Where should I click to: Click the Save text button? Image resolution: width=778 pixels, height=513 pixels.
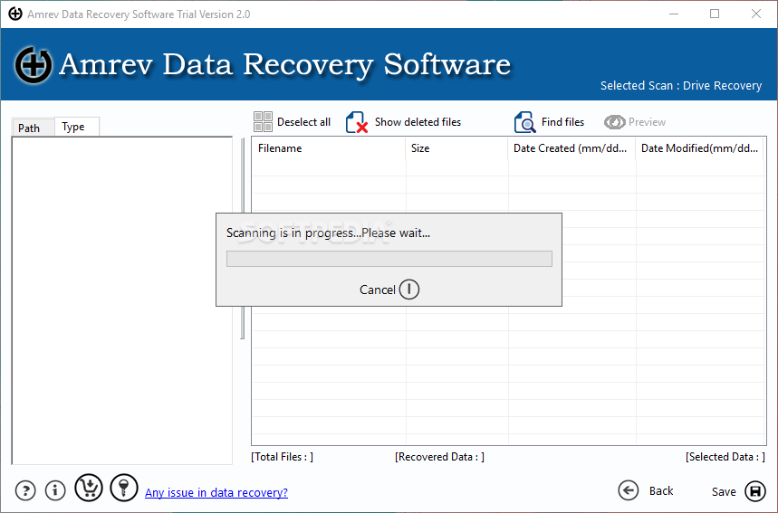724,491
